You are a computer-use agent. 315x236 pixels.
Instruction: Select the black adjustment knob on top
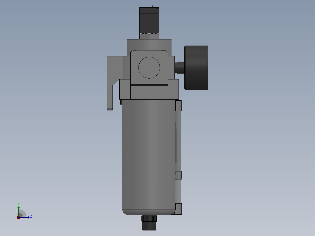click(x=149, y=21)
